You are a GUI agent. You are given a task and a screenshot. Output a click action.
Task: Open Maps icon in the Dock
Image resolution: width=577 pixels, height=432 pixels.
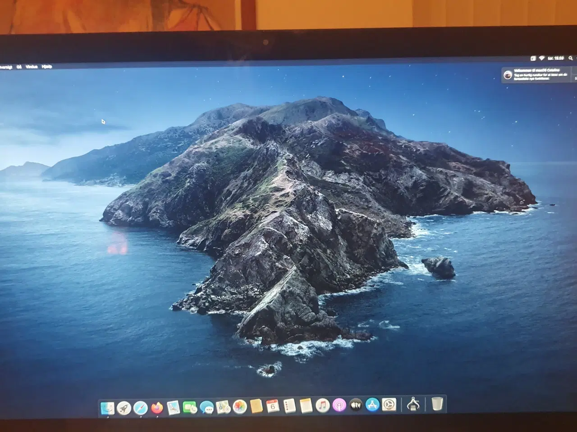pyautogui.click(x=223, y=408)
